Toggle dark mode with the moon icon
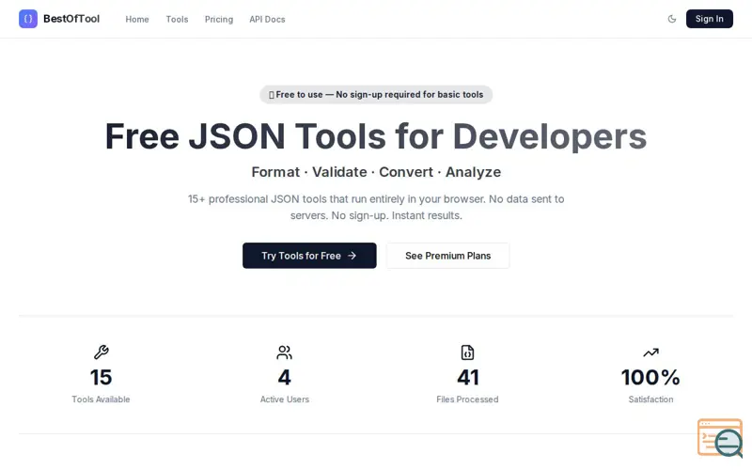Screen dimensions: 752x470 click(671, 19)
